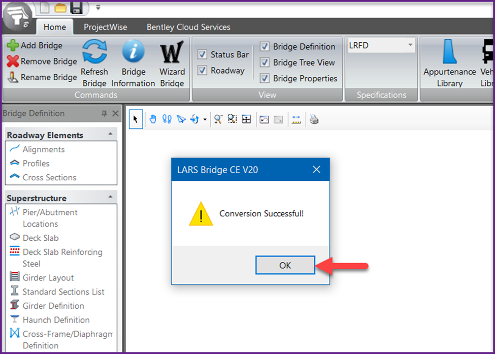Disable Bridge Tree View checkbox
Image resolution: width=495 pixels, height=354 pixels.
pyautogui.click(x=265, y=62)
